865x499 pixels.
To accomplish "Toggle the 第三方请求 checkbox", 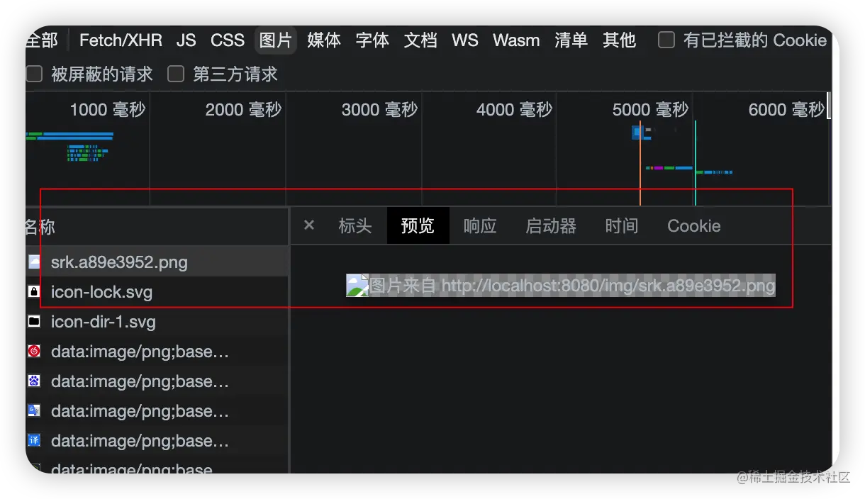I will pyautogui.click(x=176, y=74).
